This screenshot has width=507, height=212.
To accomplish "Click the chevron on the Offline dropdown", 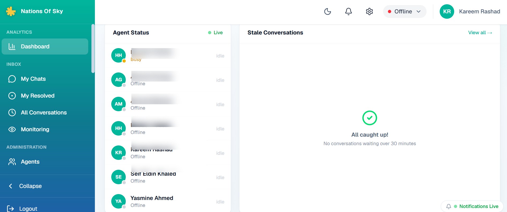I will pyautogui.click(x=419, y=11).
